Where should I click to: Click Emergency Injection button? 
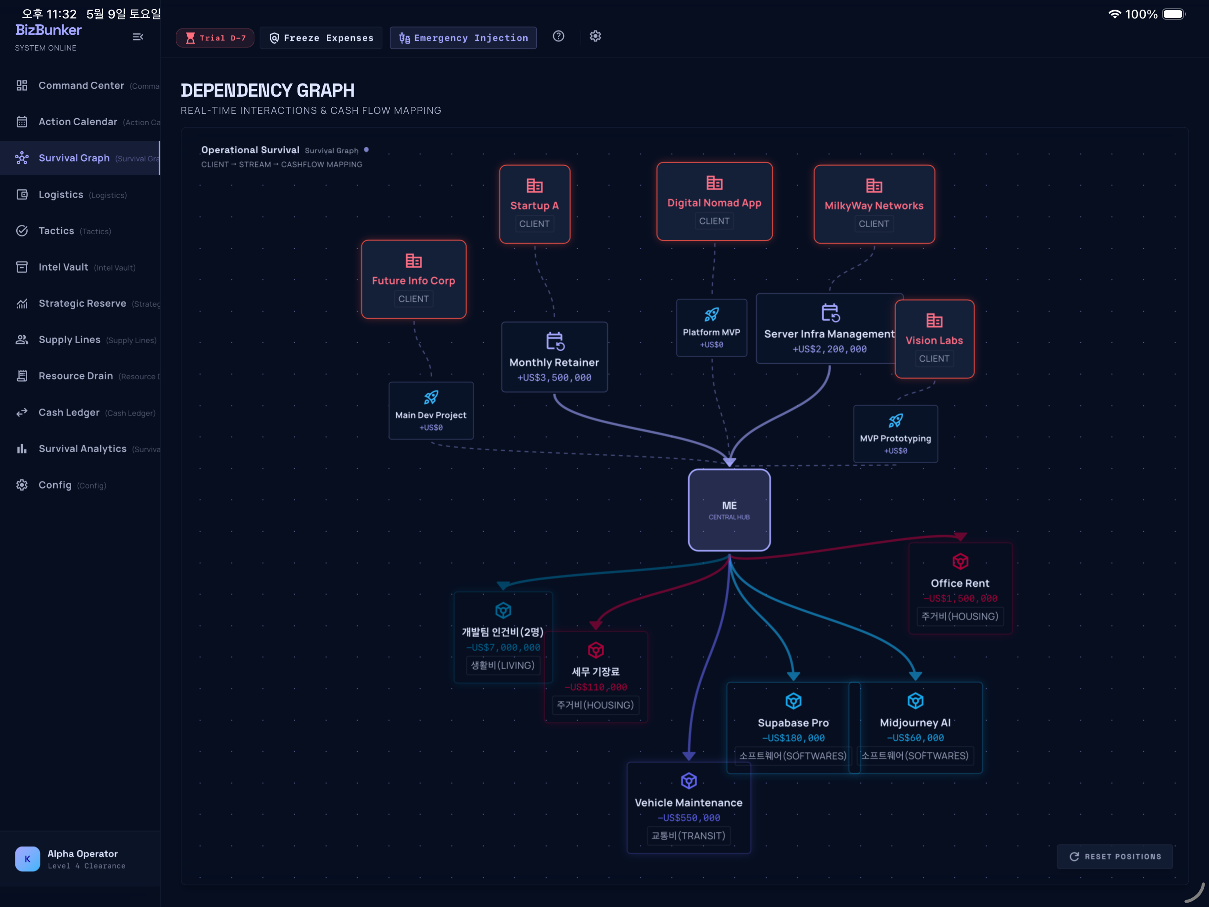[x=463, y=38]
